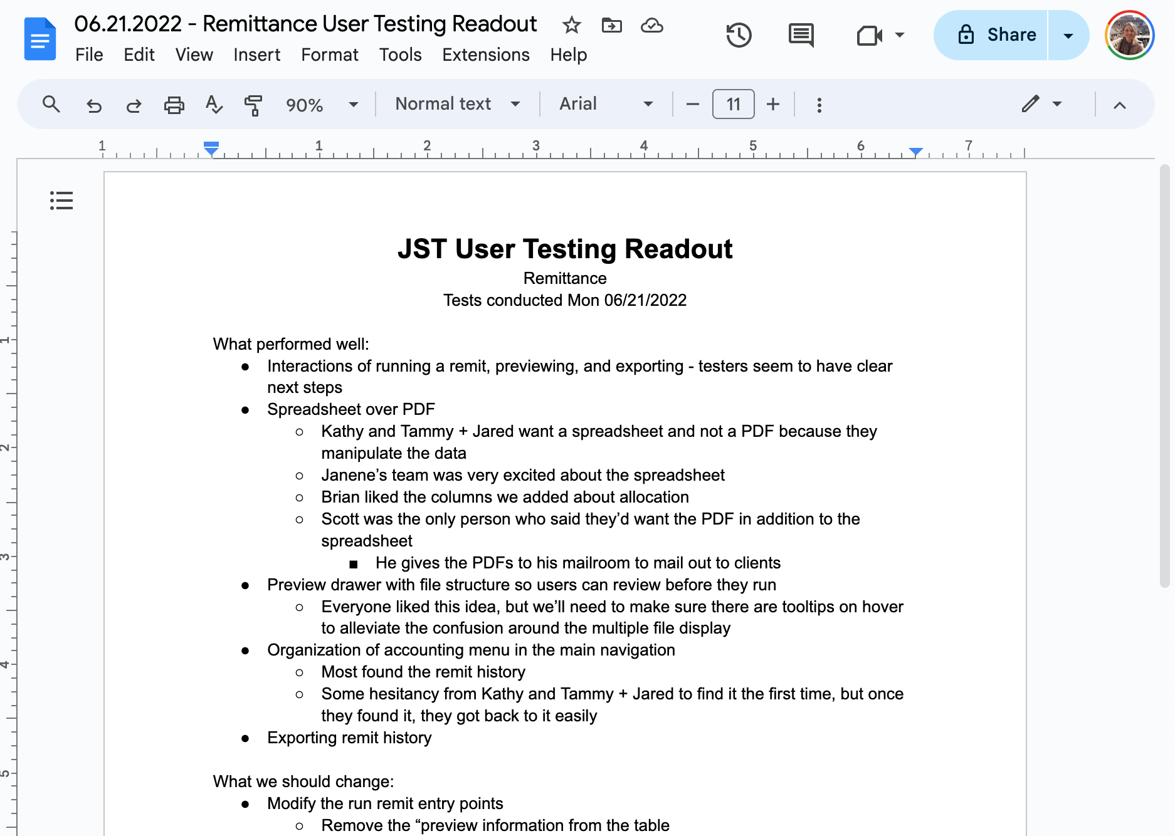Click the document title in header

tap(305, 24)
